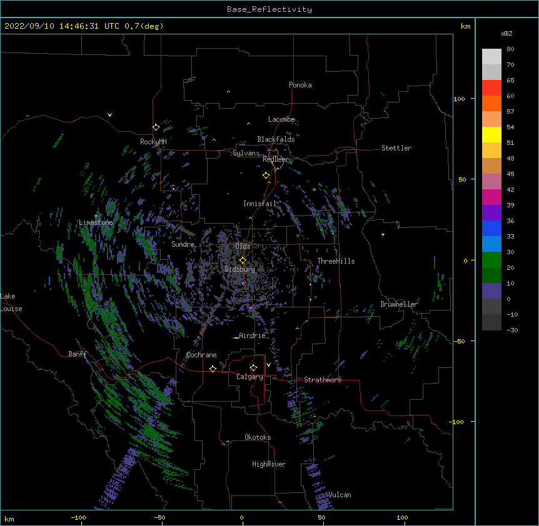Screen dimensions: 539x526
Task: Click the asterisk marker above Limestone
Action: pos(96,216)
